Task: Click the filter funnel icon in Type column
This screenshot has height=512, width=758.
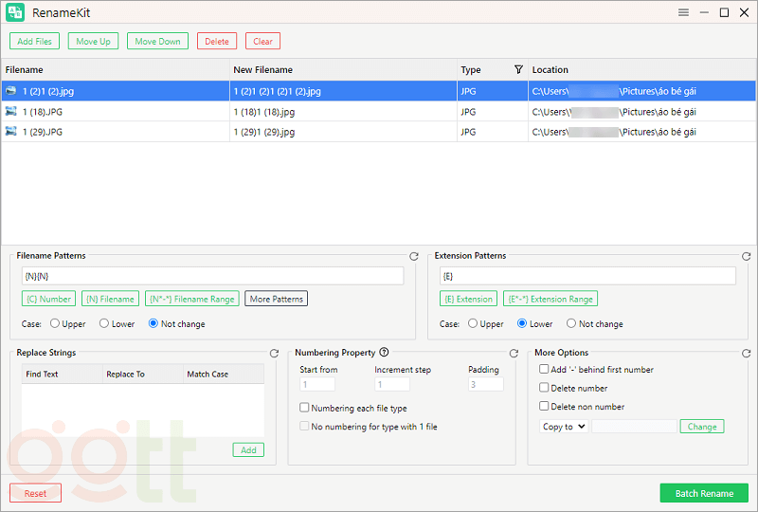Action: [518, 69]
